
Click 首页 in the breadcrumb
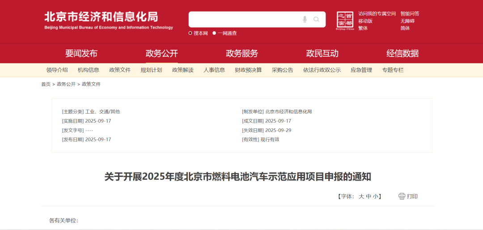(46, 84)
